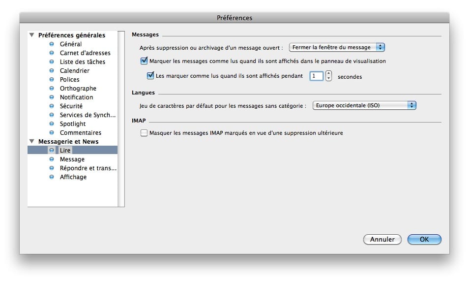Click the Messagerie et News heading
Image resolution: width=469 pixels, height=281 pixels.
pyautogui.click(x=68, y=141)
